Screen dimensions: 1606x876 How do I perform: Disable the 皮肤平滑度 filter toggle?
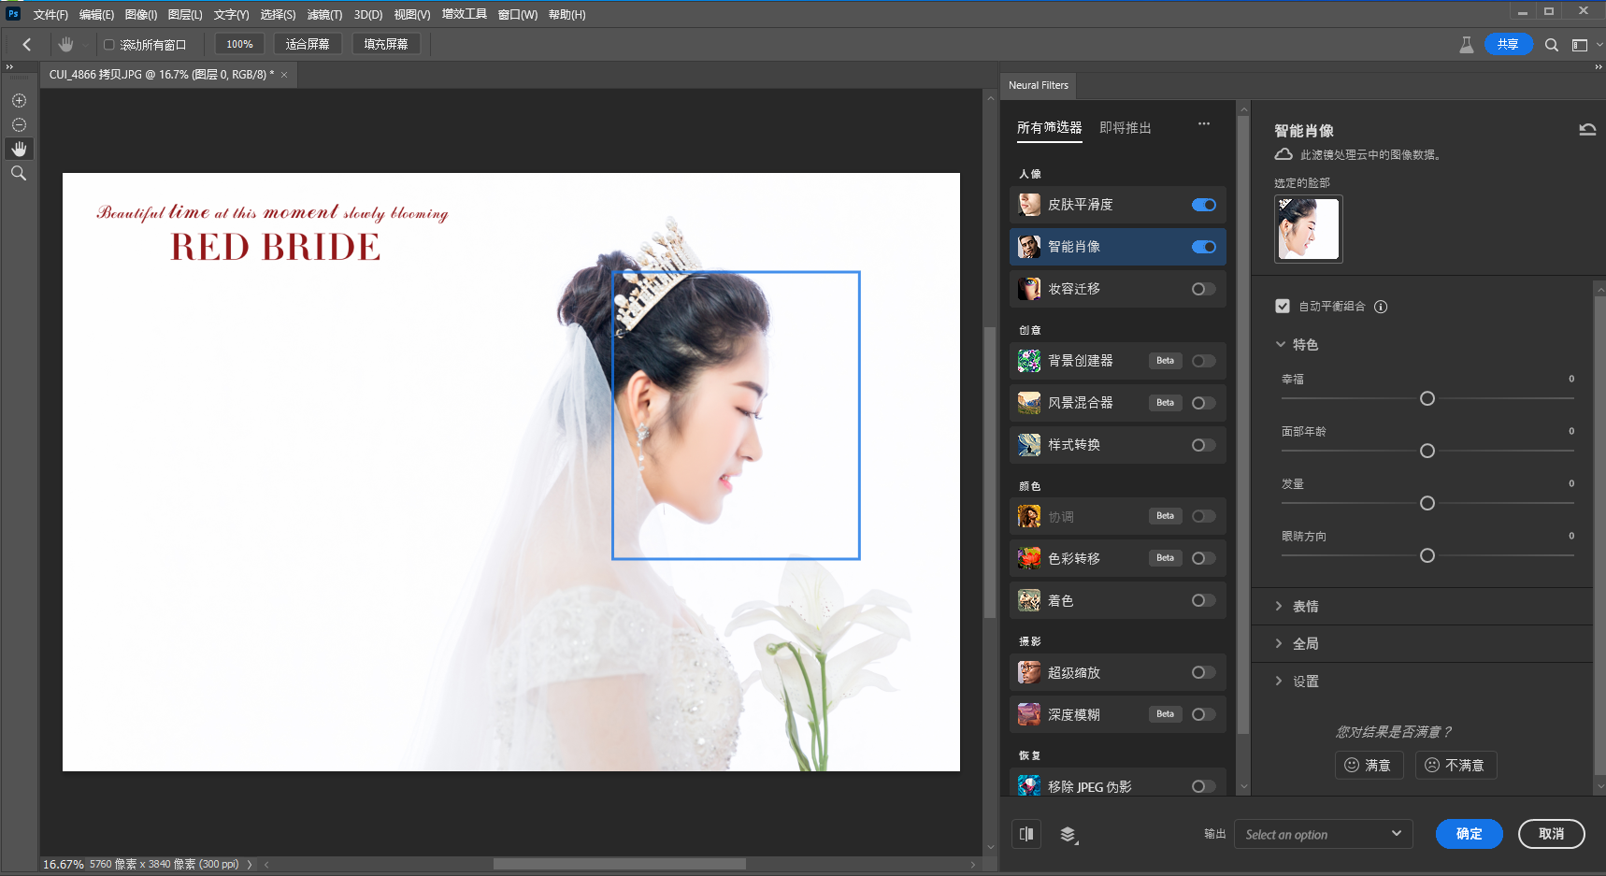(x=1203, y=205)
